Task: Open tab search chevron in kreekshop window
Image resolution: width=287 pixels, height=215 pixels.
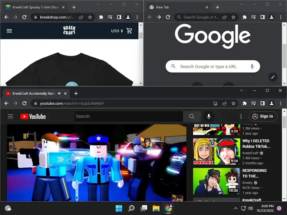Action: 98,4
